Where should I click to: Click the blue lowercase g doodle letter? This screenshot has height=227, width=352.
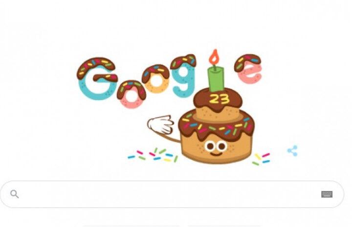coord(183,76)
